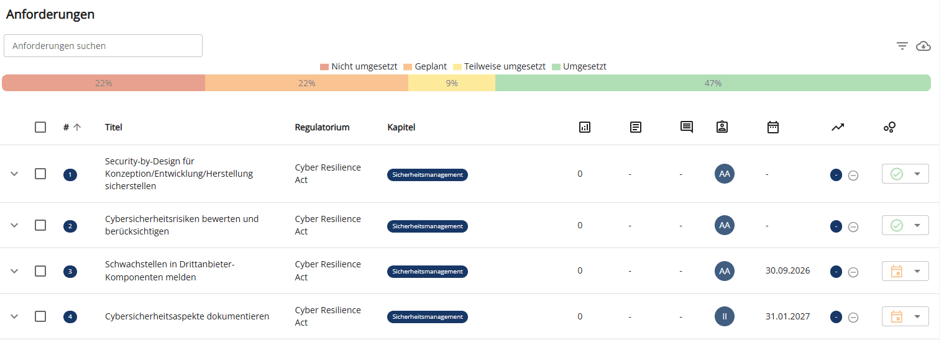Click the trending arrow column icon
Screen dimensions: 944x343
pyautogui.click(x=838, y=127)
